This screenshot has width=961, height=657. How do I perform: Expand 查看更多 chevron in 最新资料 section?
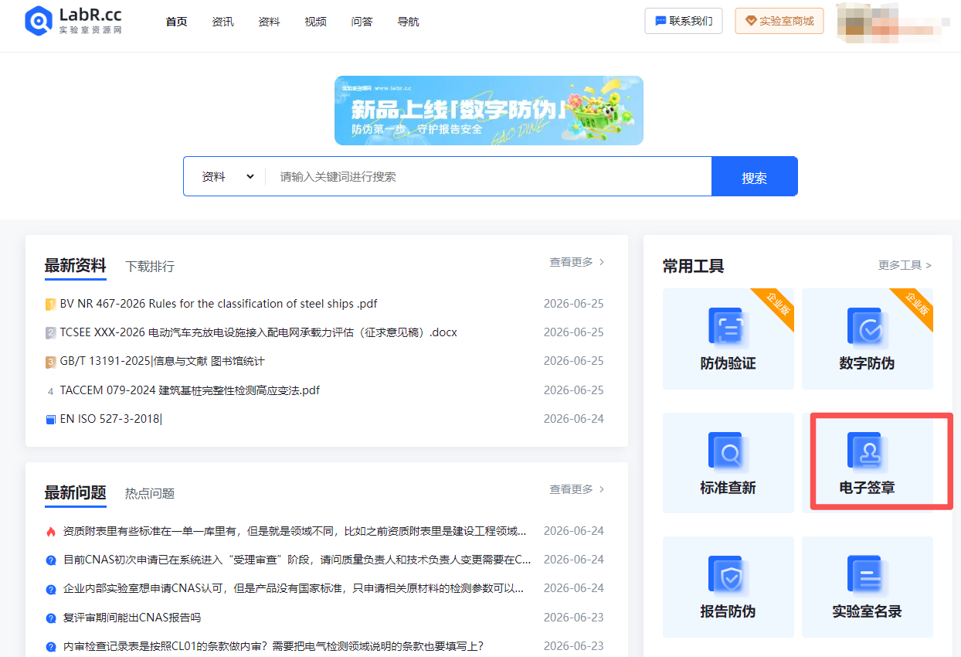pyautogui.click(x=602, y=262)
